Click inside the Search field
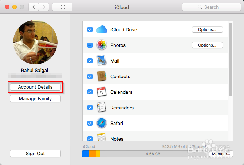The image size is (244, 165). click(x=212, y=7)
